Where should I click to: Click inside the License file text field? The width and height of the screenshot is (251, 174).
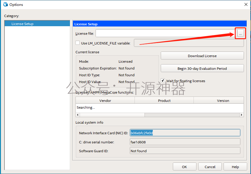(165, 34)
